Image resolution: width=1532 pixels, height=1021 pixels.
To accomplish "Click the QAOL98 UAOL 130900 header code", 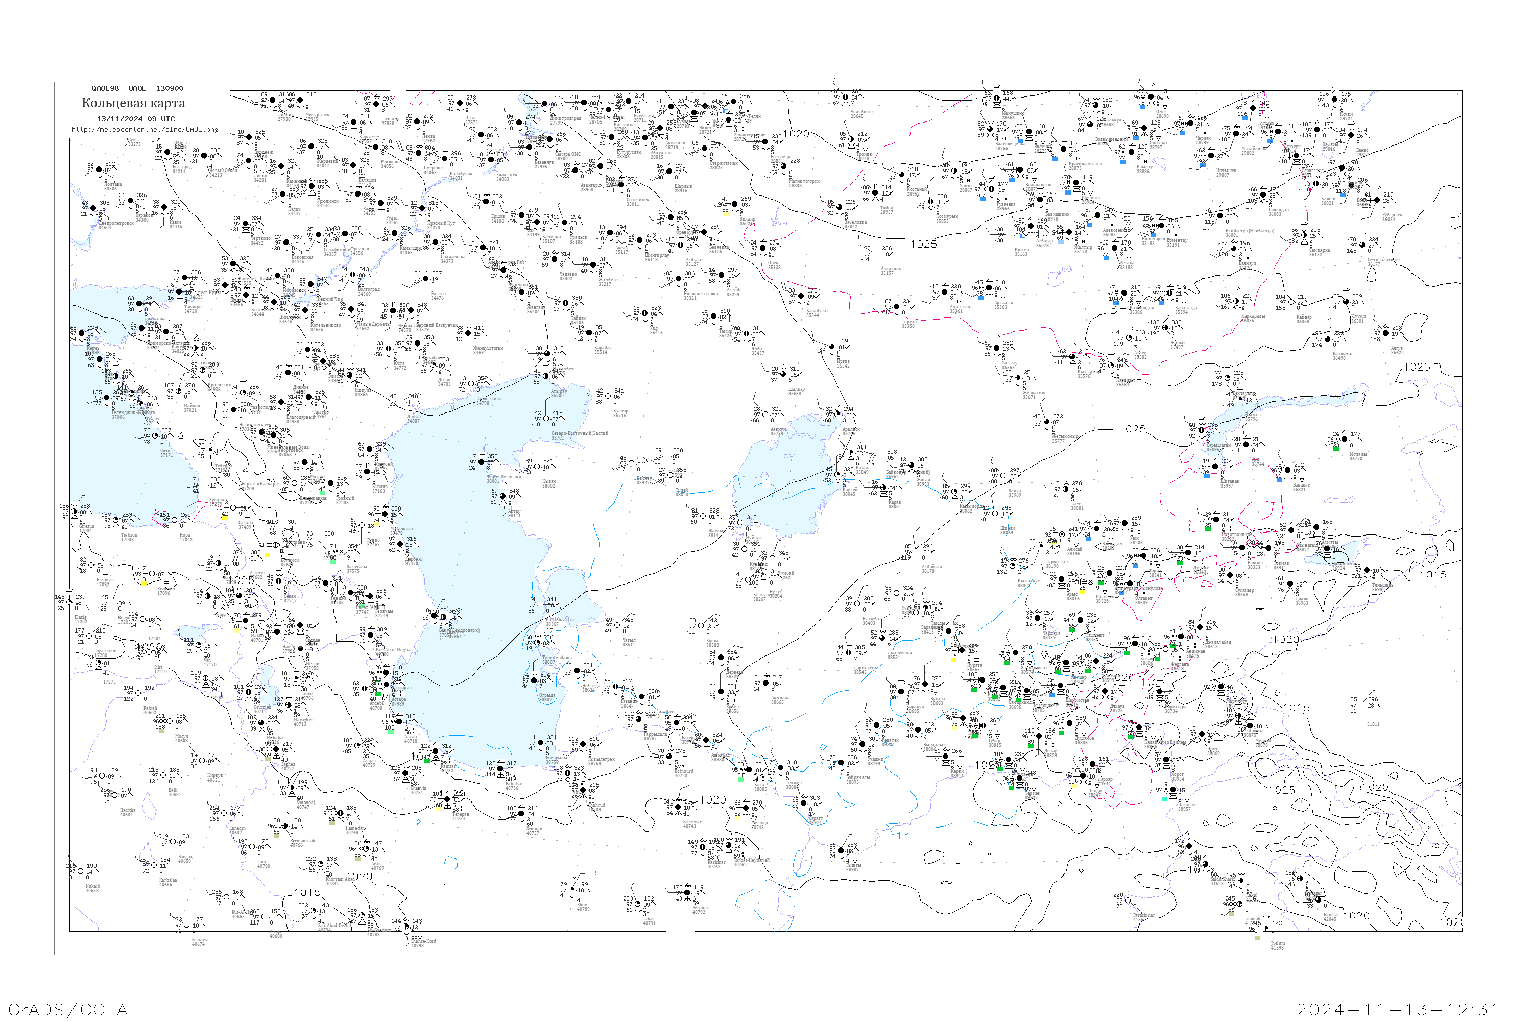I will [137, 88].
